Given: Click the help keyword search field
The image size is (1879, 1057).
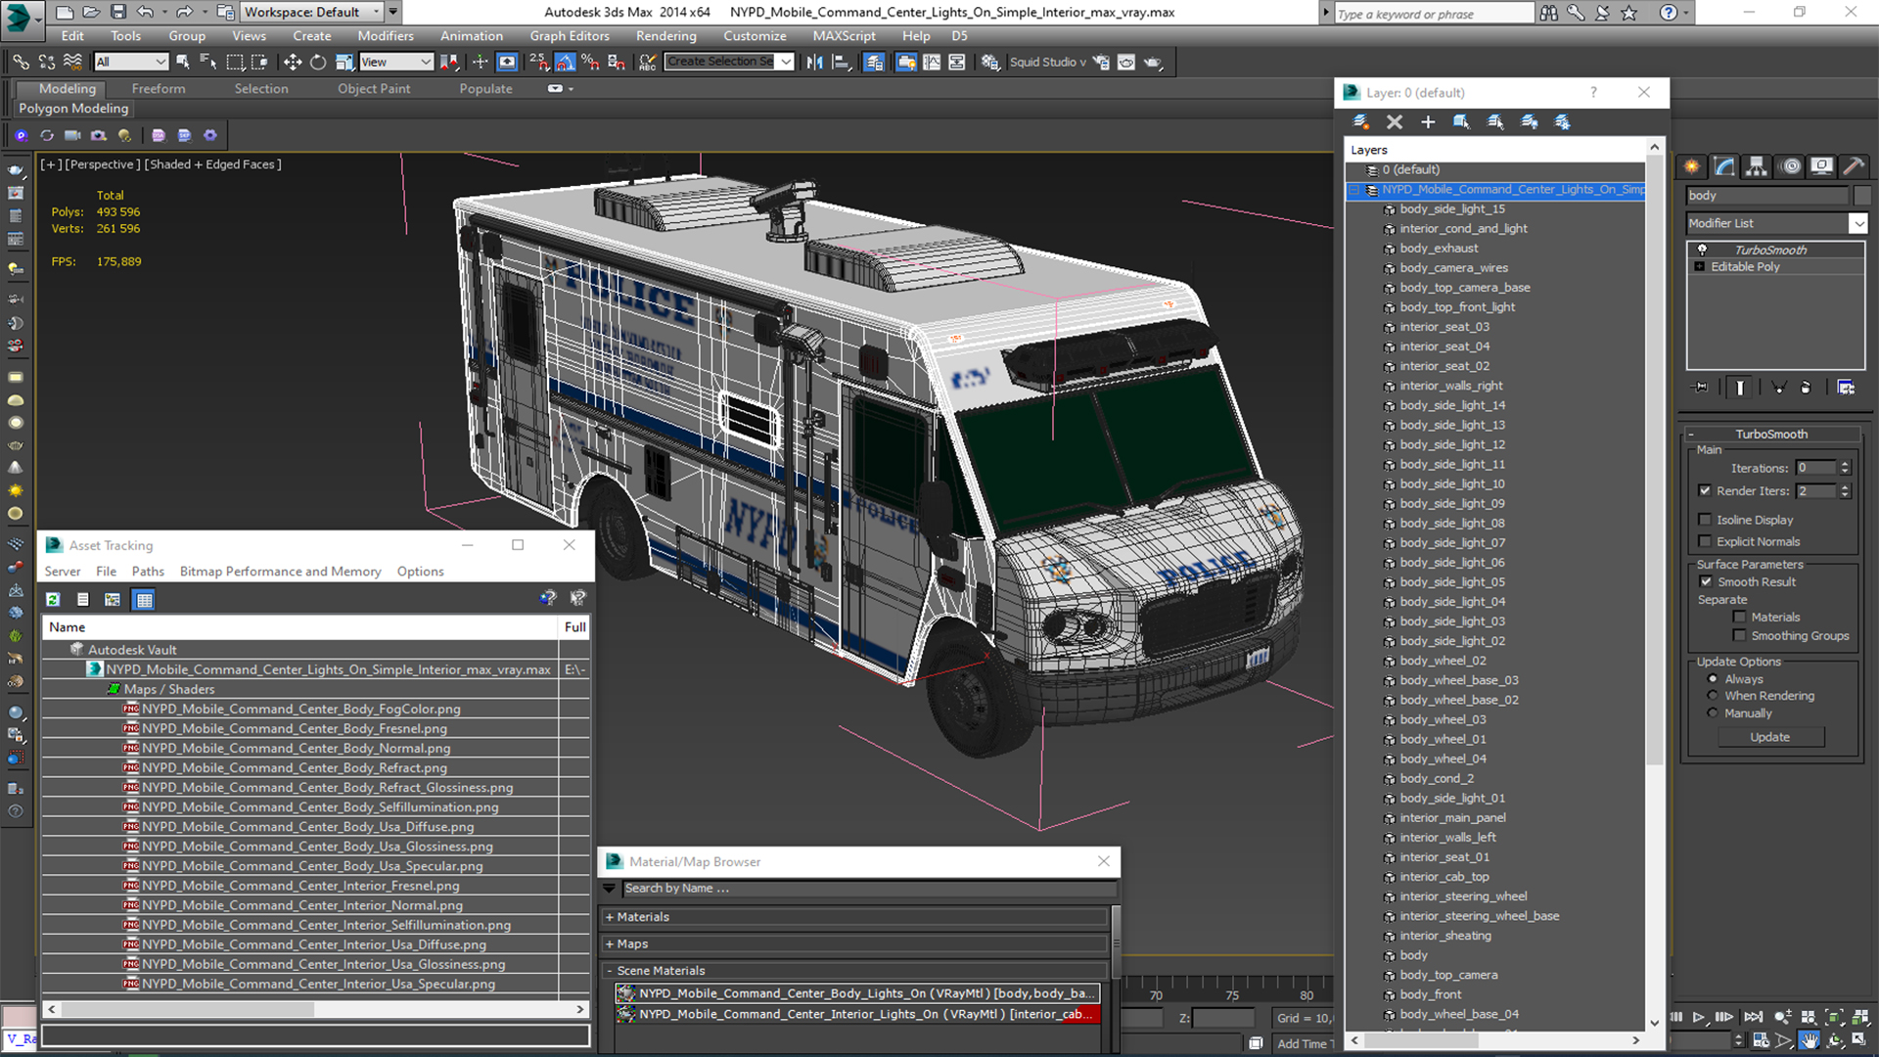Looking at the screenshot, I should (1434, 13).
